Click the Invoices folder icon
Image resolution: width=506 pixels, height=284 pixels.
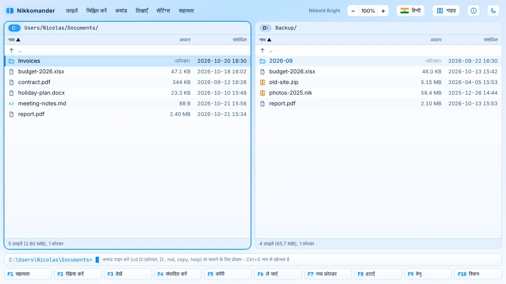[x=11, y=61]
